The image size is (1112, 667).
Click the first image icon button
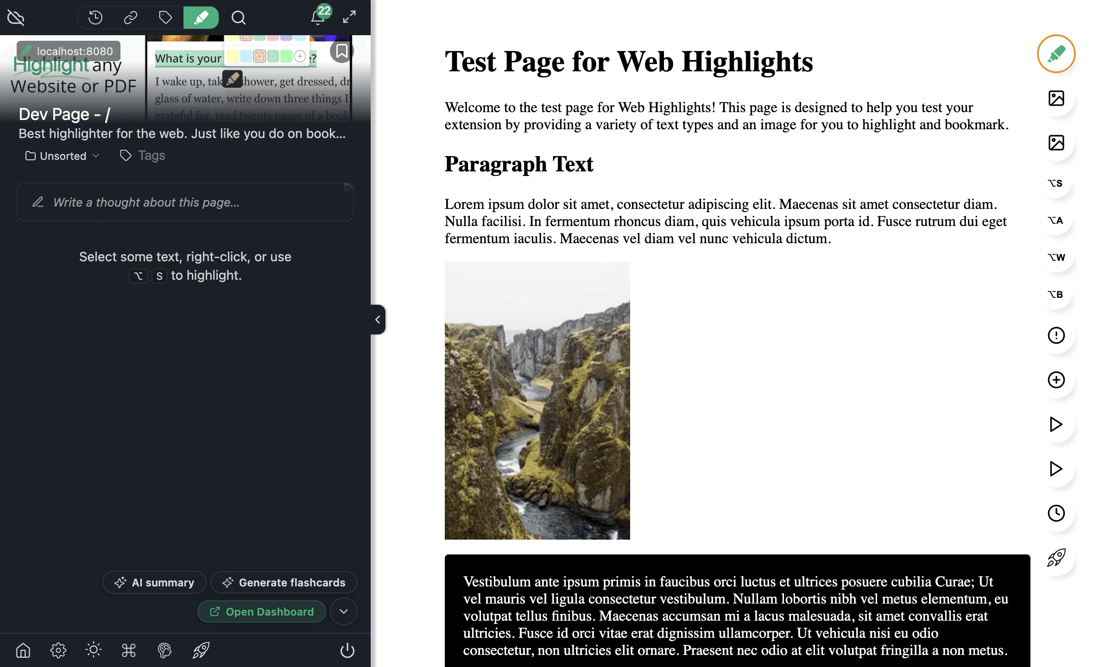(x=1056, y=98)
